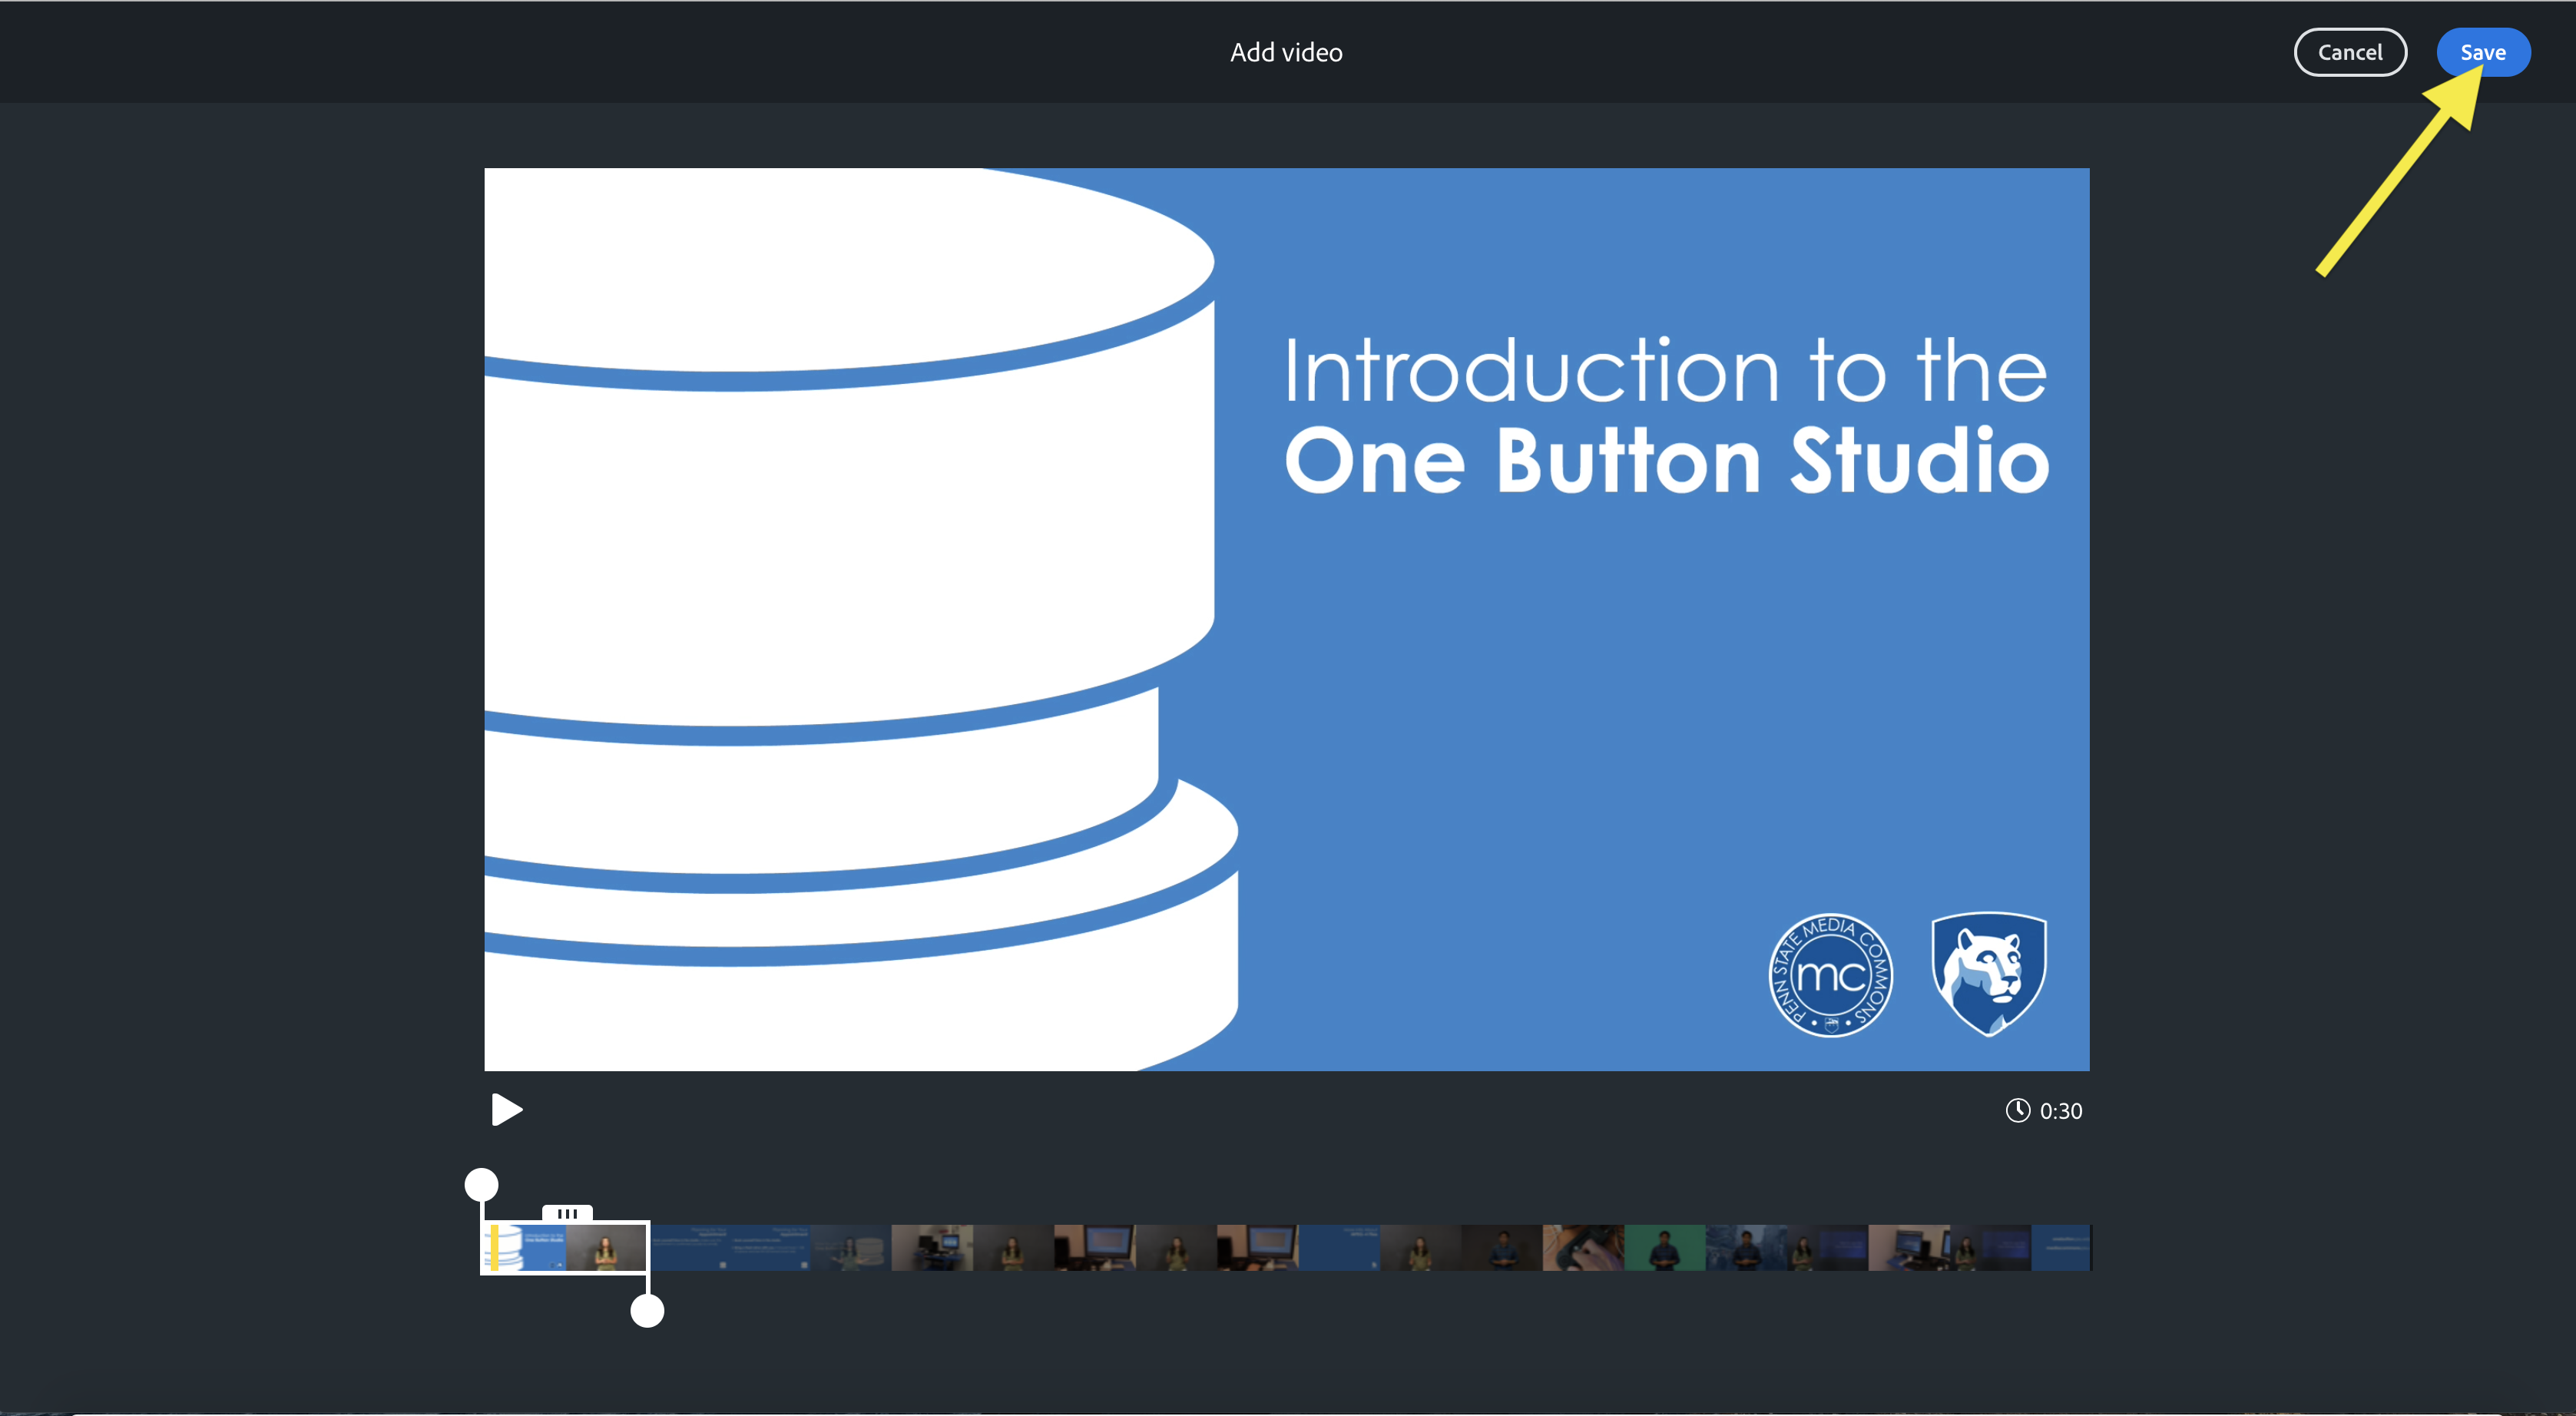2576x1416 pixels.
Task: Click the Add video title
Action: 1286,52
